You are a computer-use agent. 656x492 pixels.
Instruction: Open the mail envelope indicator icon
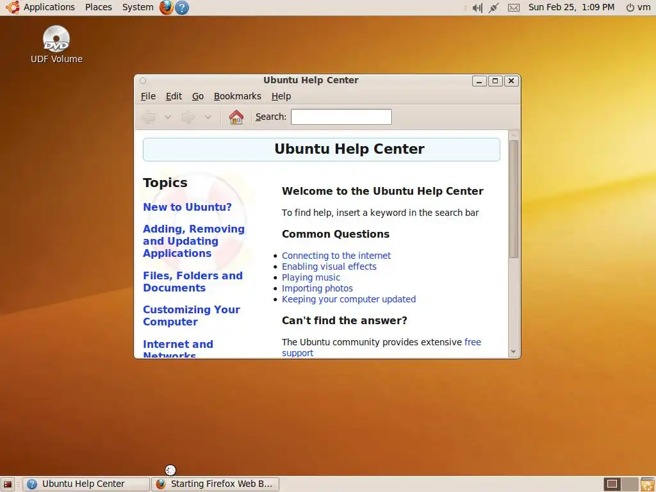coord(514,8)
